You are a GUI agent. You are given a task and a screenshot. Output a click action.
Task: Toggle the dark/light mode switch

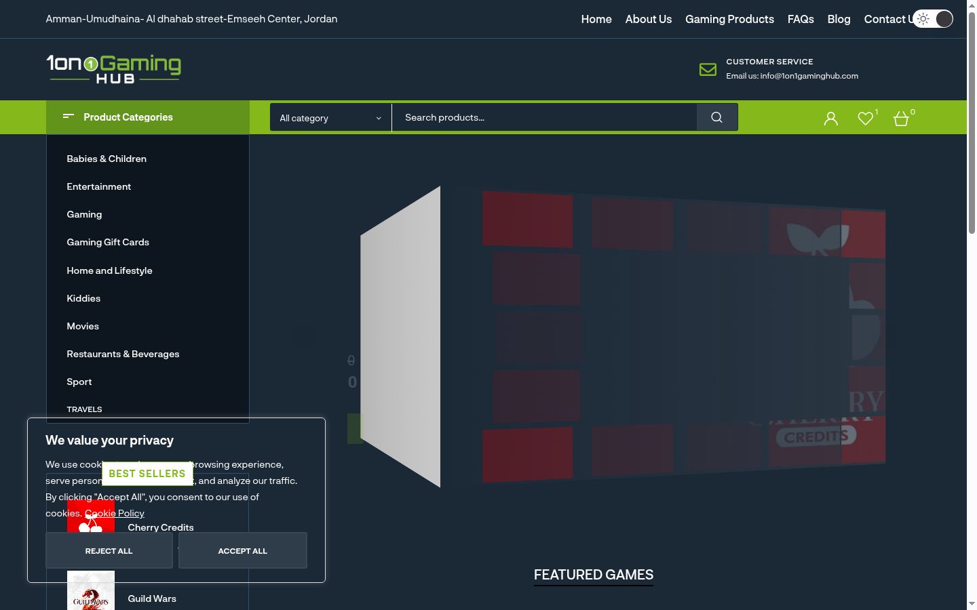(933, 19)
